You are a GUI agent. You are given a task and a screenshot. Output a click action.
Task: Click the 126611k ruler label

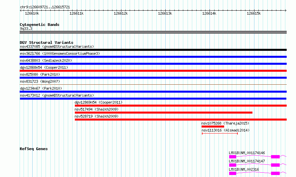(76, 13)
